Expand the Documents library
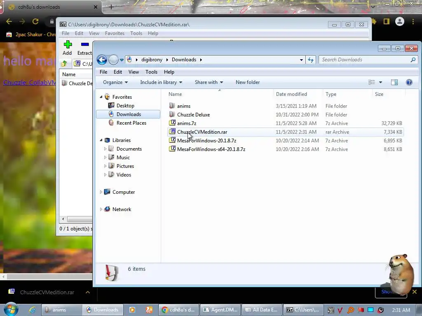Viewport: 422px width, 316px height. 105,149
